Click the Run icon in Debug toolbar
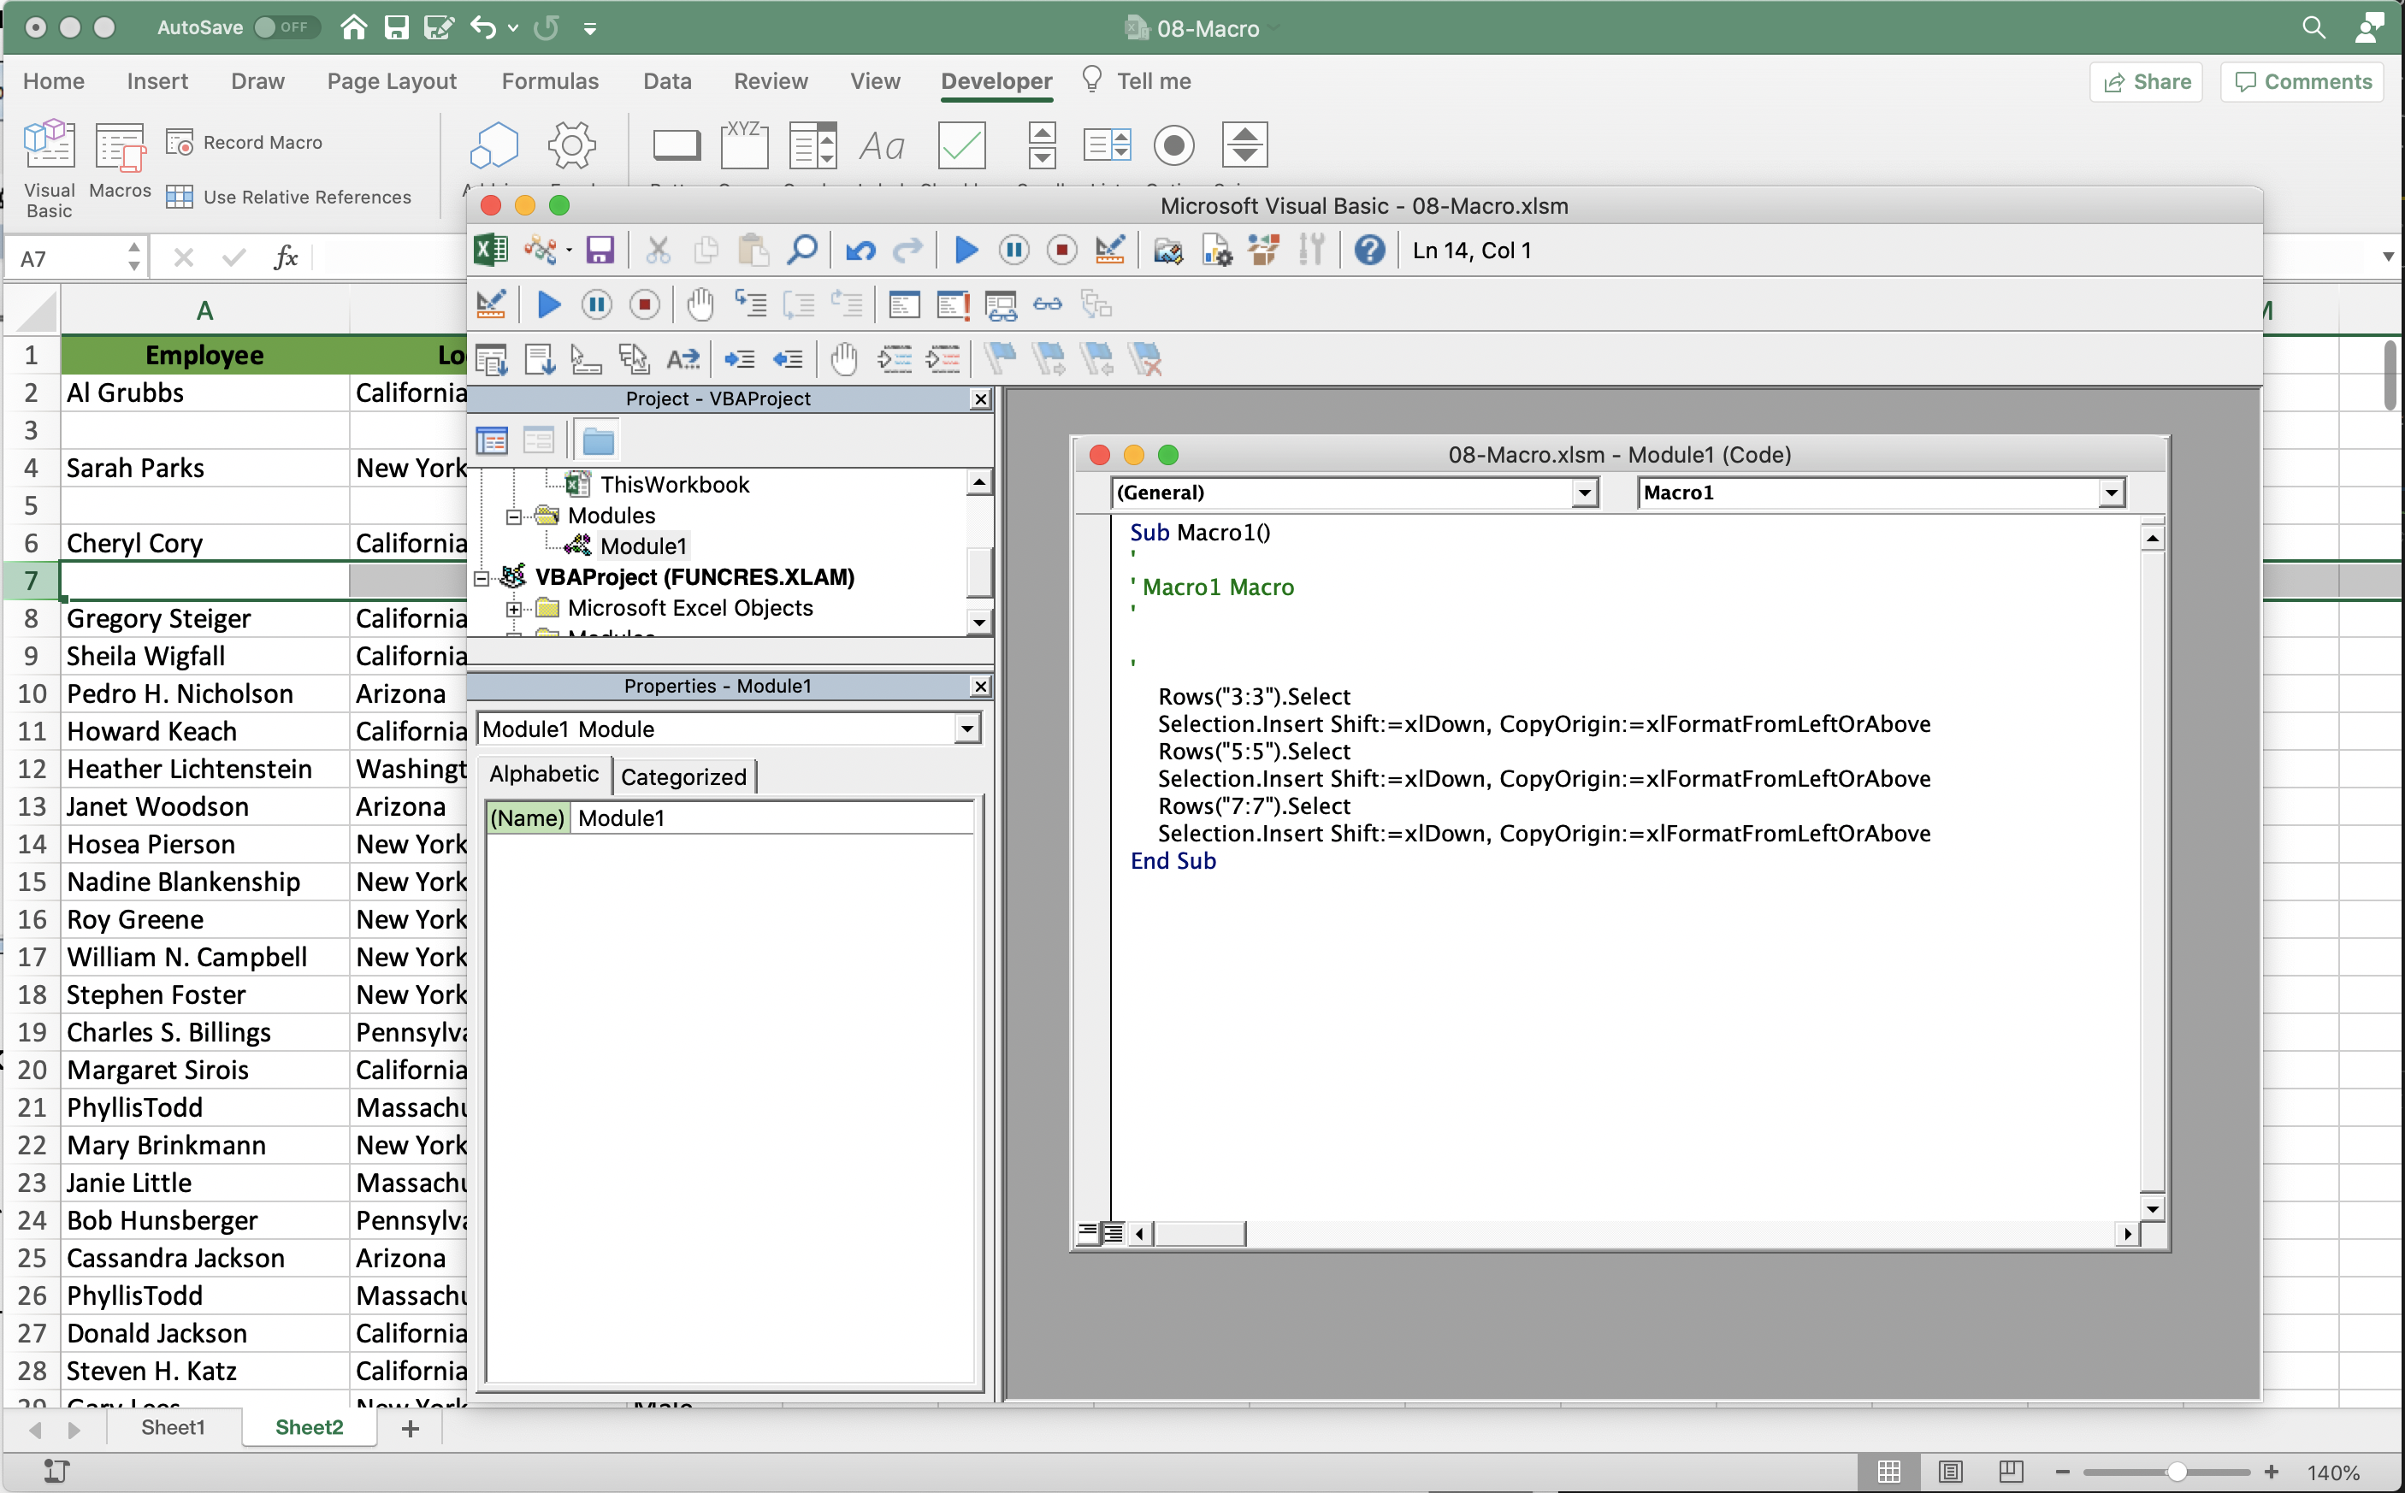This screenshot has width=2405, height=1493. click(549, 304)
